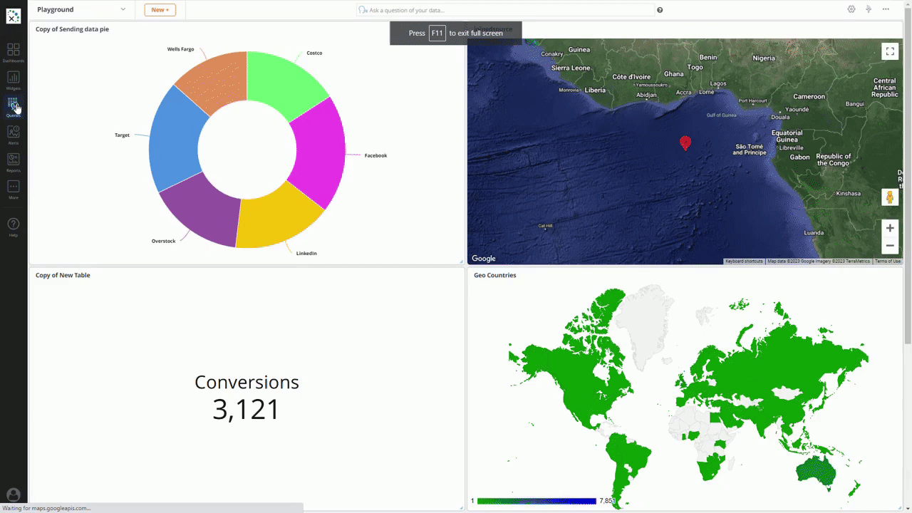This screenshot has width=912, height=513.
Task: Click the New + button
Action: point(160,10)
